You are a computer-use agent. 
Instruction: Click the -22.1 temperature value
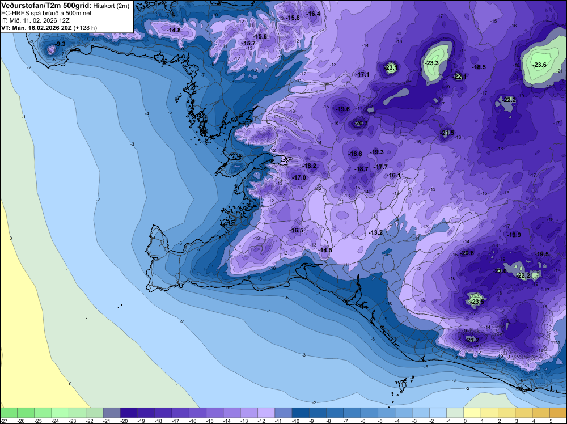pyautogui.click(x=460, y=77)
